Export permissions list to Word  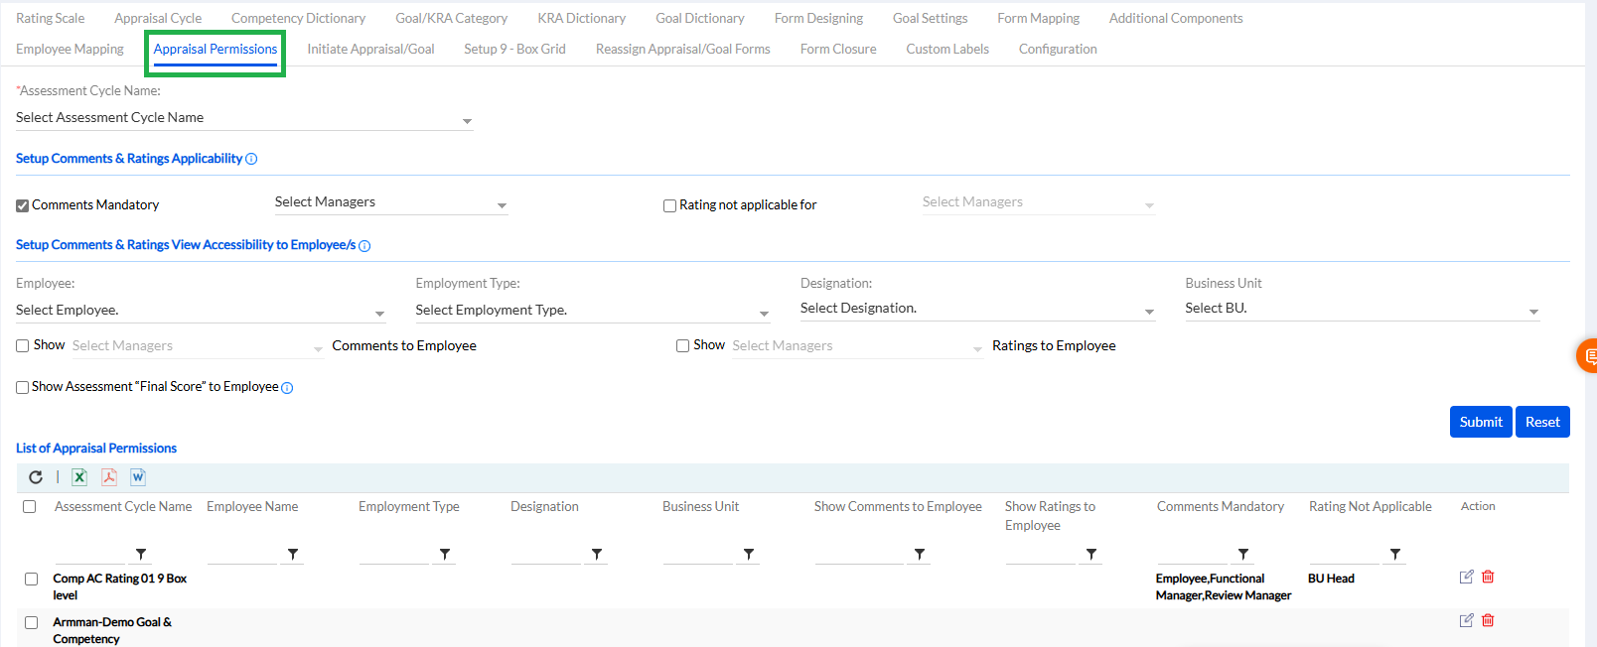[138, 477]
